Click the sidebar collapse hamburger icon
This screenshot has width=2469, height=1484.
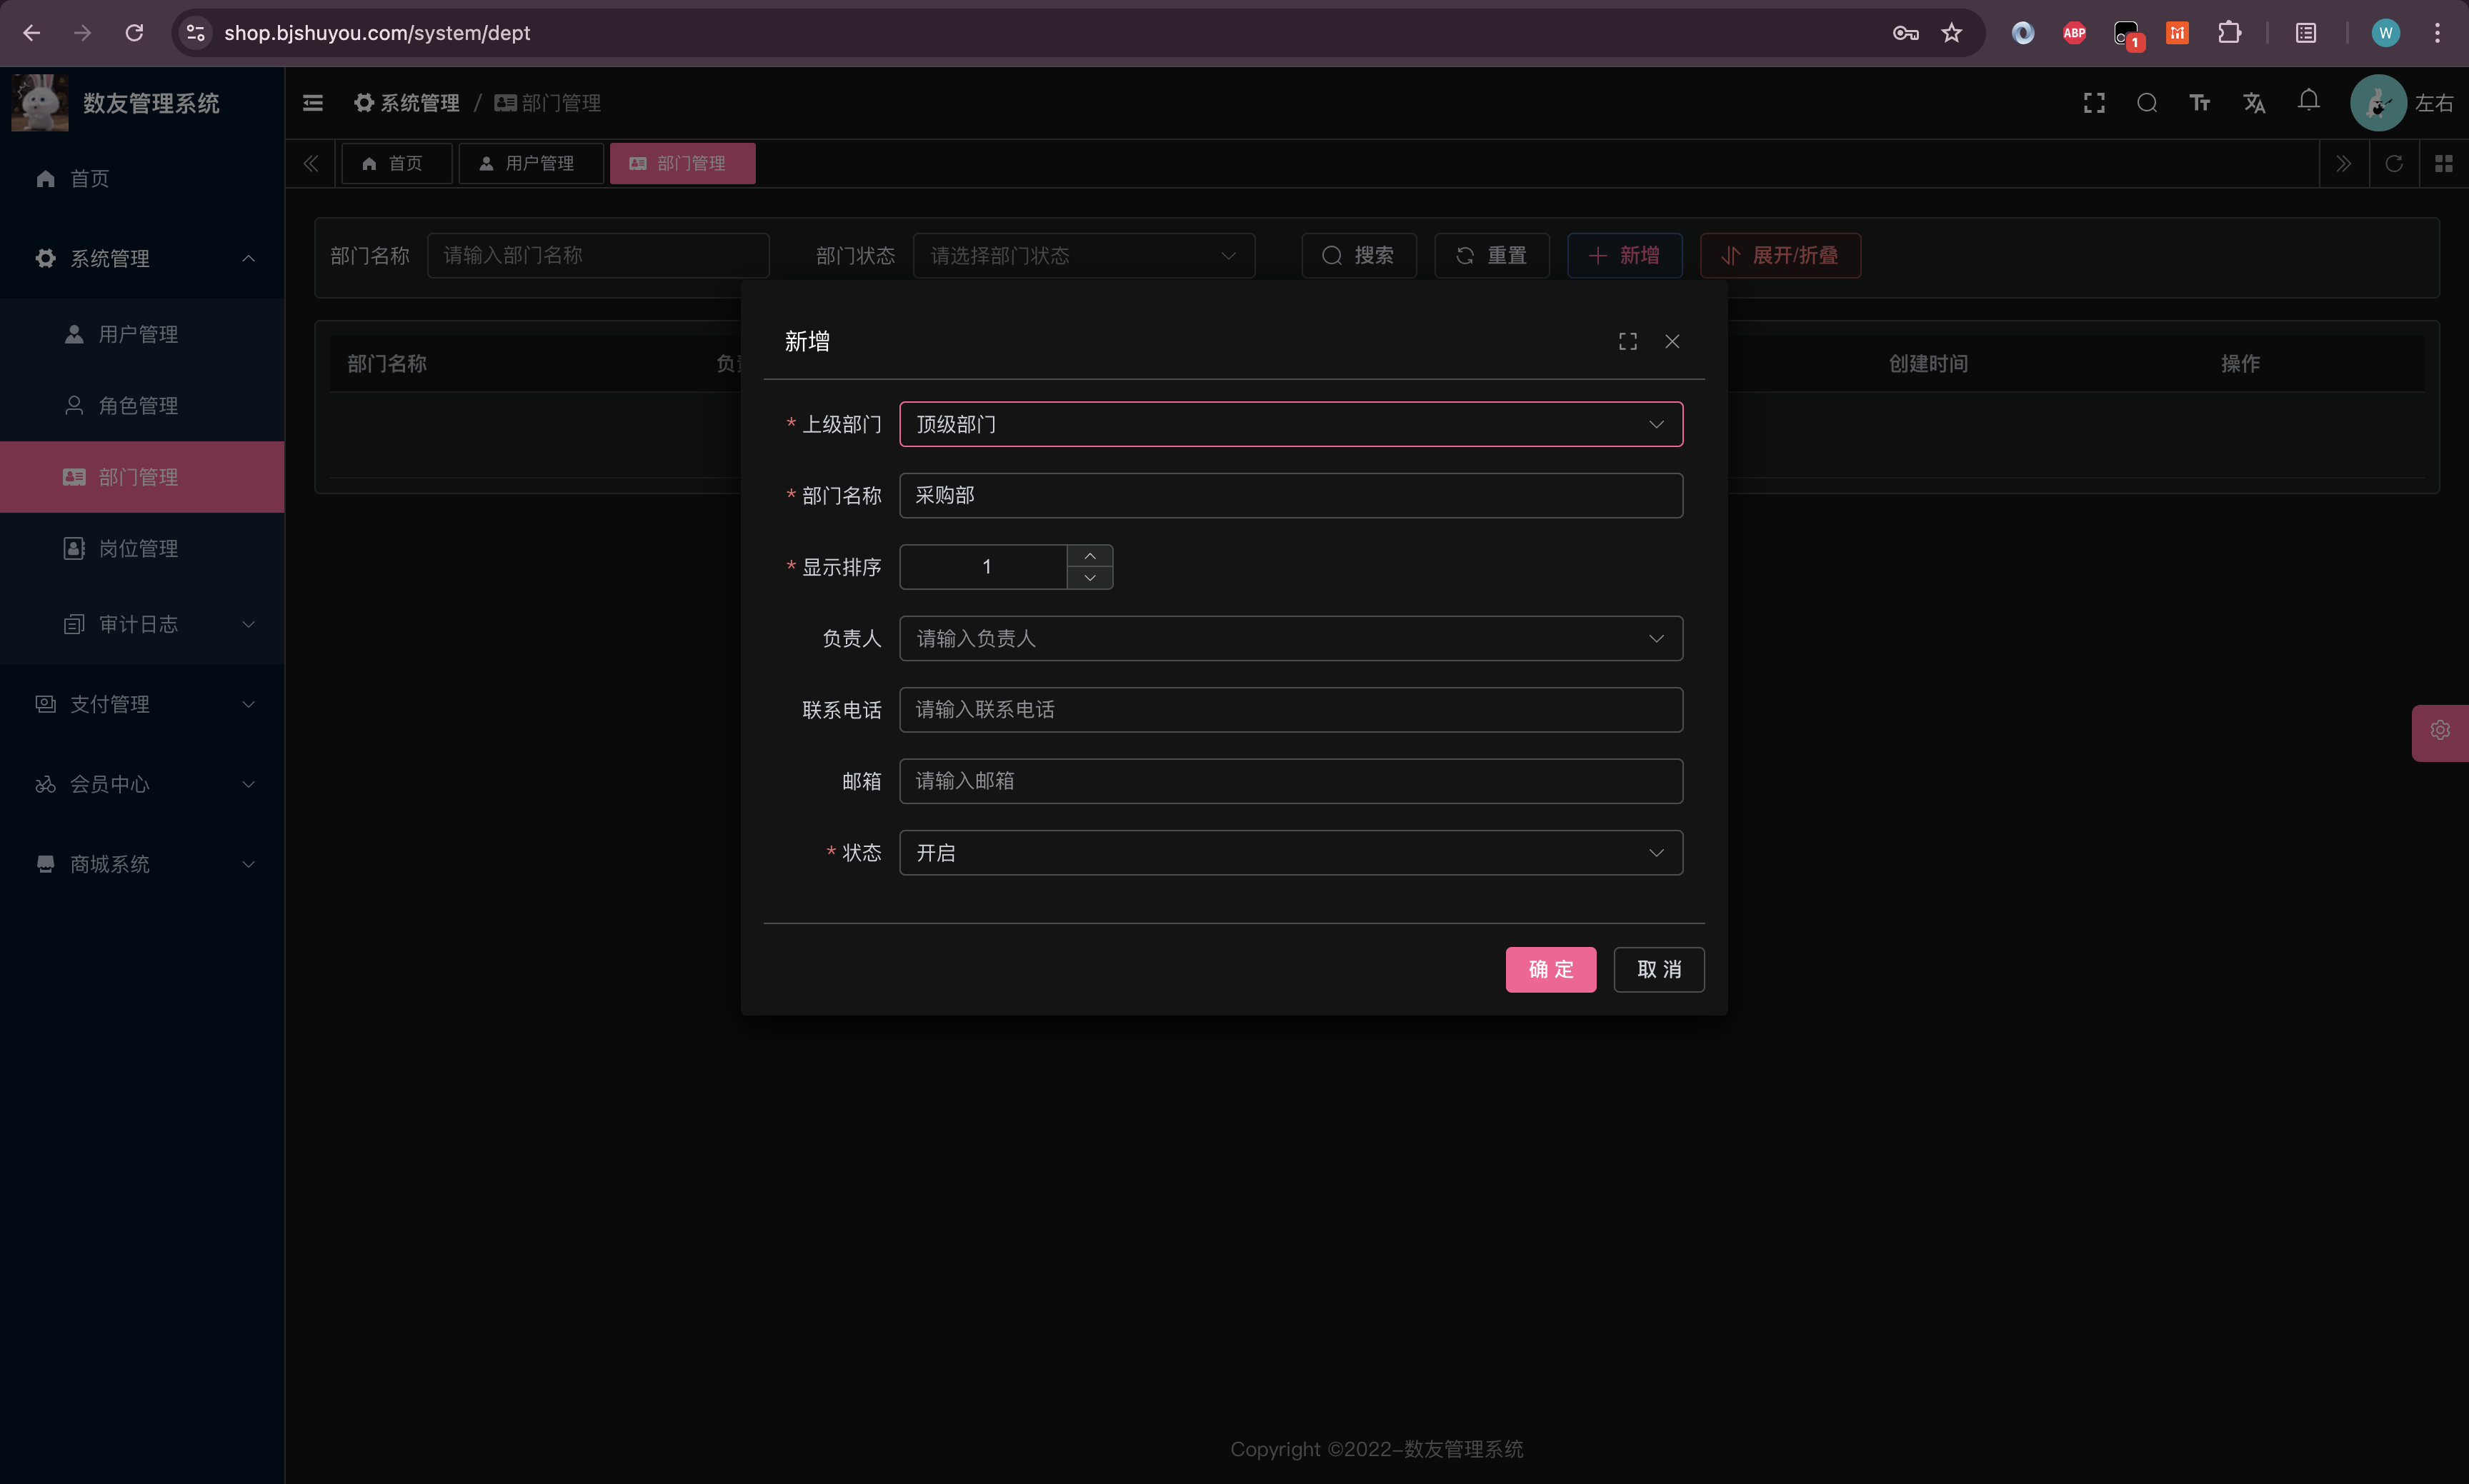[313, 103]
